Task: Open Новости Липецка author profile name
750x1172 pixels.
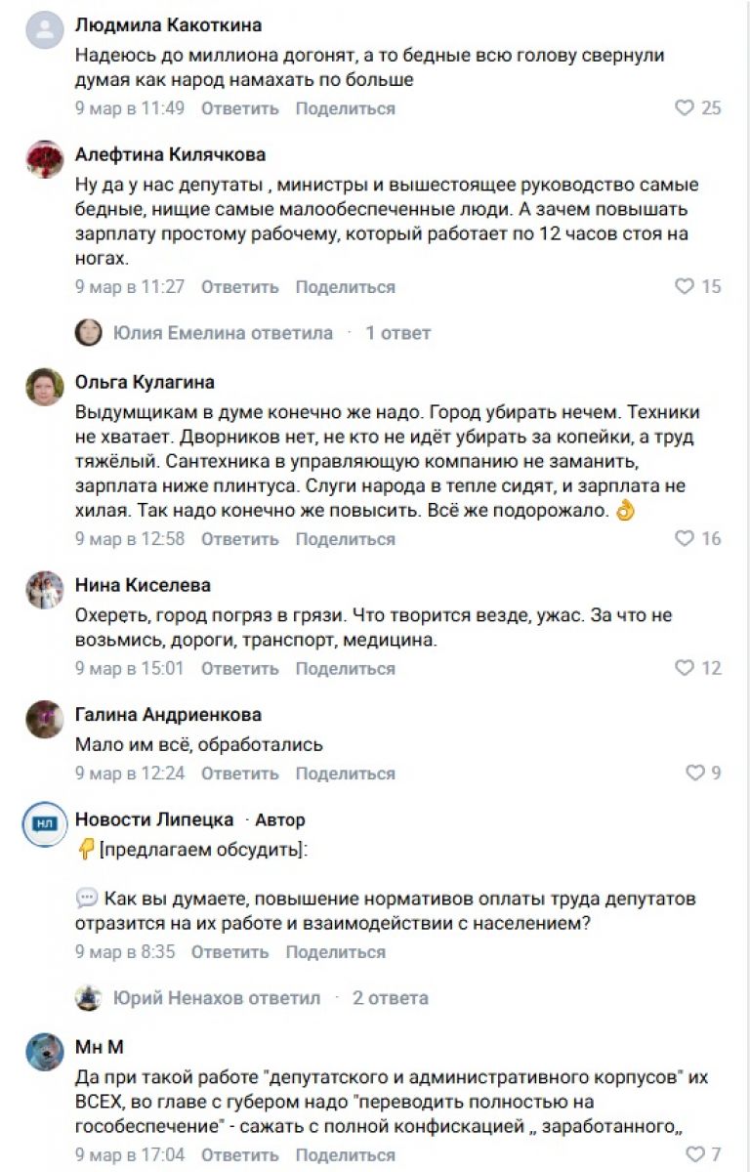Action: pyautogui.click(x=154, y=819)
